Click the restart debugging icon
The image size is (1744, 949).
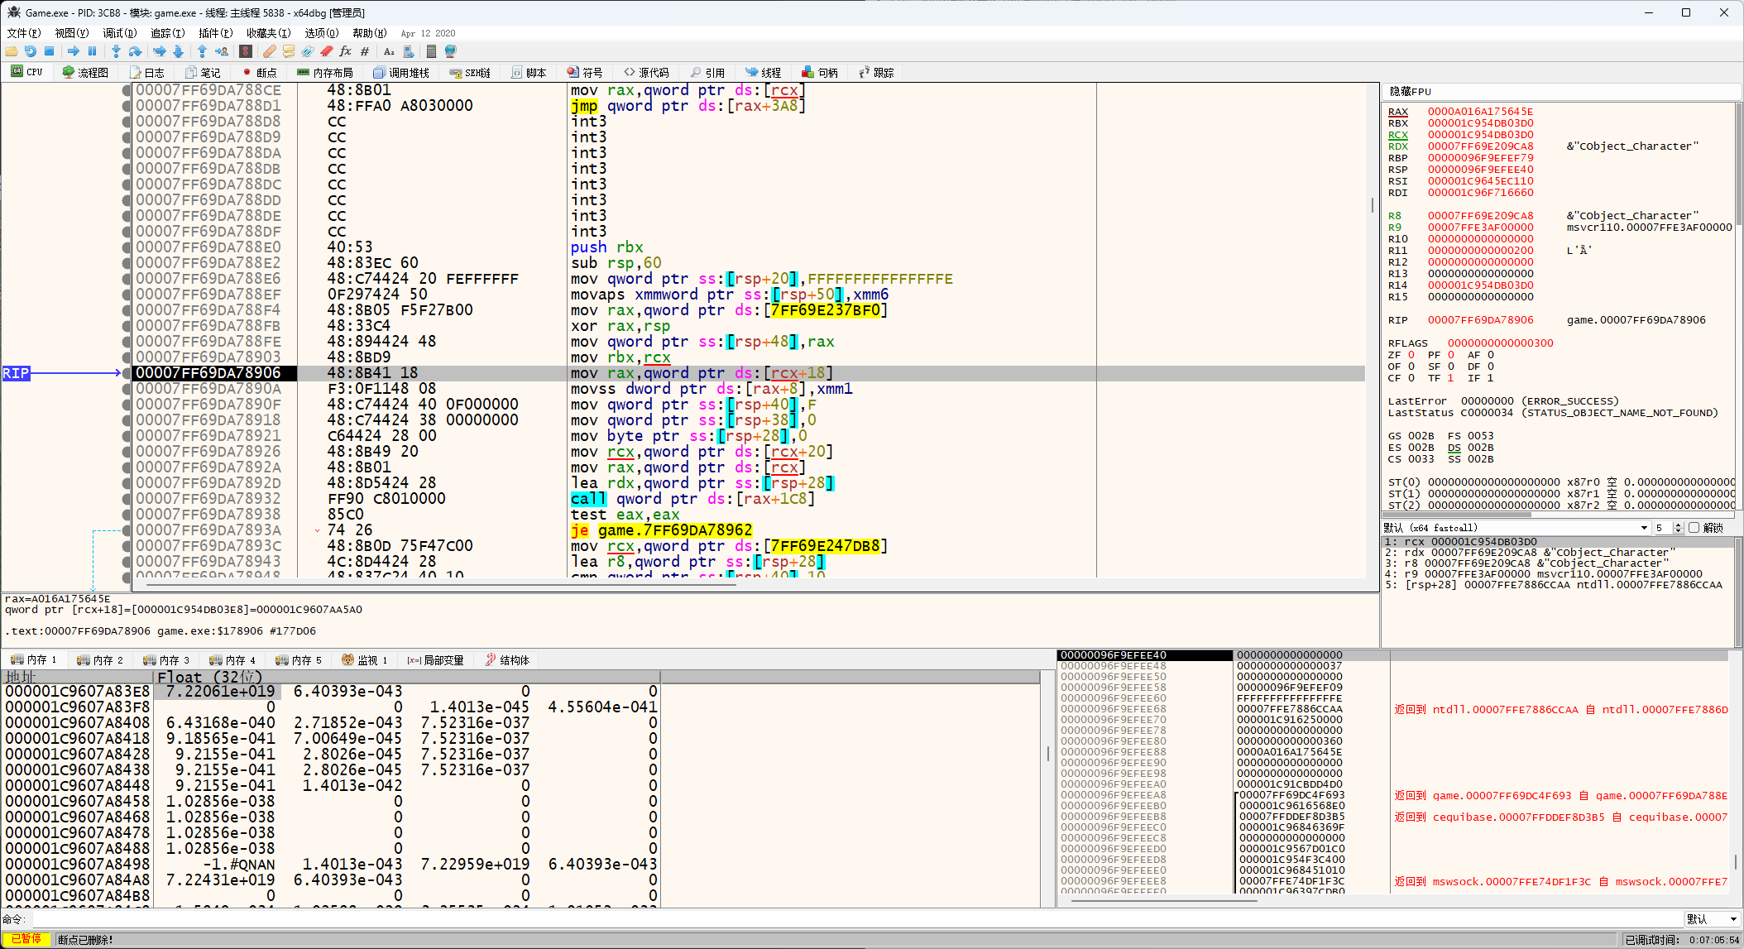point(31,51)
